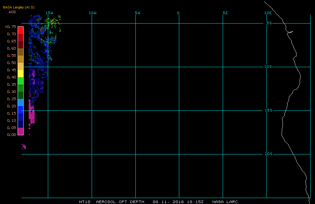Click the AOD legend heading
Image resolution: width=315 pixels, height=204 pixels.
tap(12, 12)
